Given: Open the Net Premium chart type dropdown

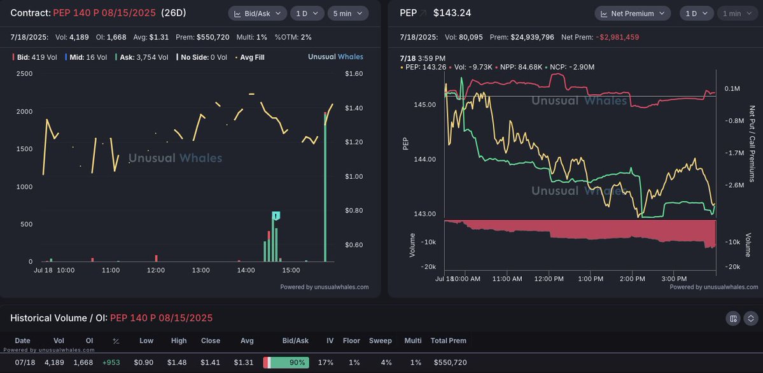Looking at the screenshot, I should [x=633, y=13].
